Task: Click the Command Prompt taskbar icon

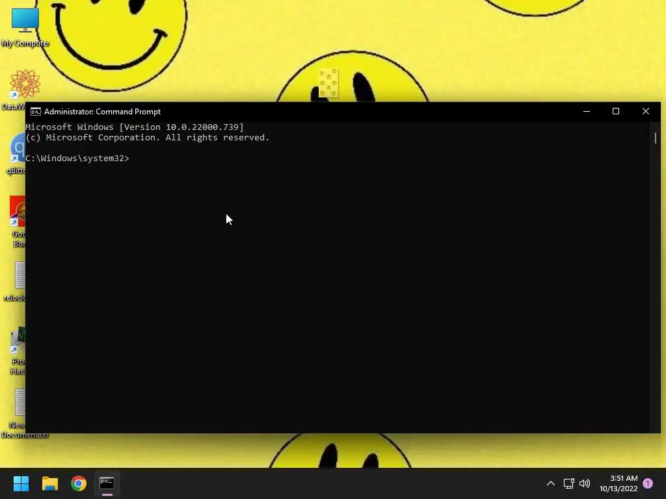Action: tap(107, 483)
